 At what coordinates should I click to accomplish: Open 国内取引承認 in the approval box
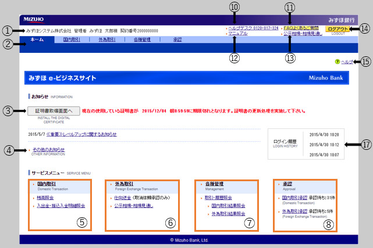pyautogui.click(x=293, y=197)
